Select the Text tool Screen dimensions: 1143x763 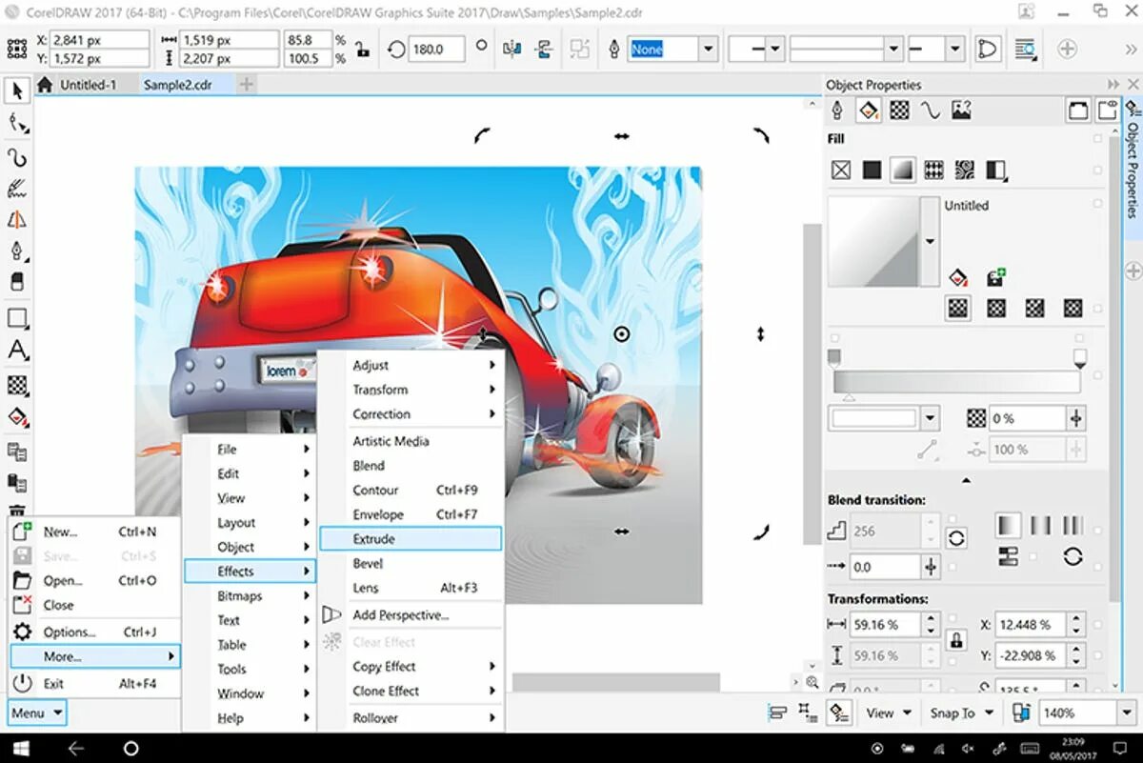(x=17, y=351)
